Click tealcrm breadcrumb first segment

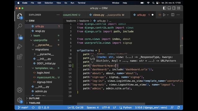pyautogui.click(x=71, y=21)
